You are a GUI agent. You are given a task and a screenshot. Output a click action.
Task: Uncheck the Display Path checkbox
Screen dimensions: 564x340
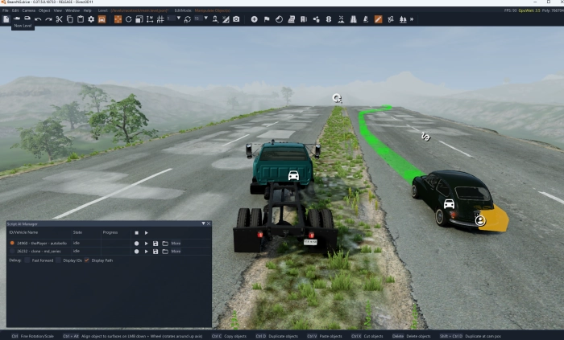tap(86, 260)
